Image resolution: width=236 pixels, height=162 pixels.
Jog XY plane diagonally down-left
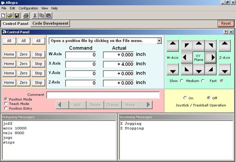[187, 69]
